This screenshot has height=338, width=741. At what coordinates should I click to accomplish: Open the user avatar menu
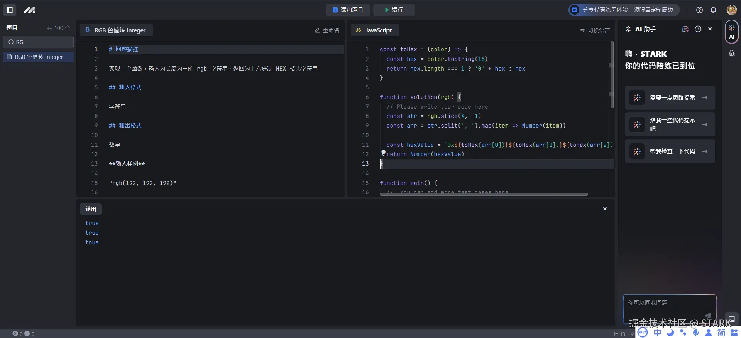pos(731,10)
